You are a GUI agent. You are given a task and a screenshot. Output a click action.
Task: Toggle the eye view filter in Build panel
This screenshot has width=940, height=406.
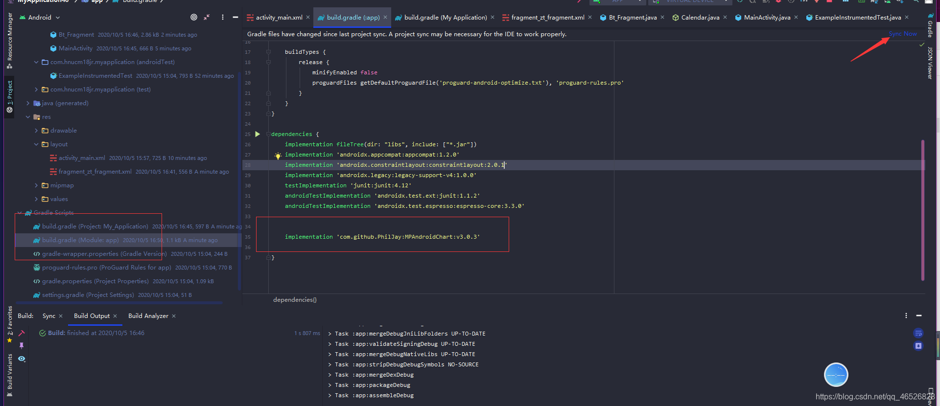click(22, 359)
